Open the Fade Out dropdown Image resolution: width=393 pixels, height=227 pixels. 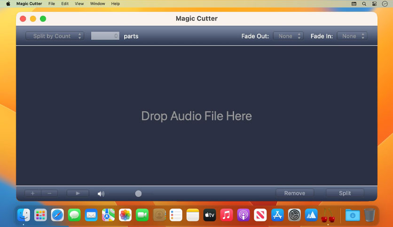click(x=288, y=36)
